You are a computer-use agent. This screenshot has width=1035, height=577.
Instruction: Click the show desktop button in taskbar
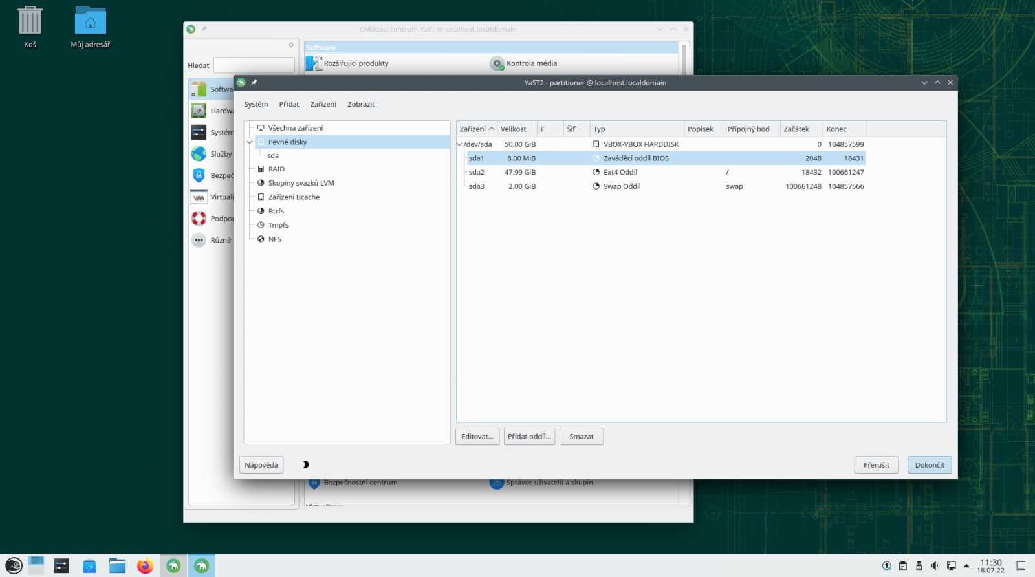coord(1021,566)
